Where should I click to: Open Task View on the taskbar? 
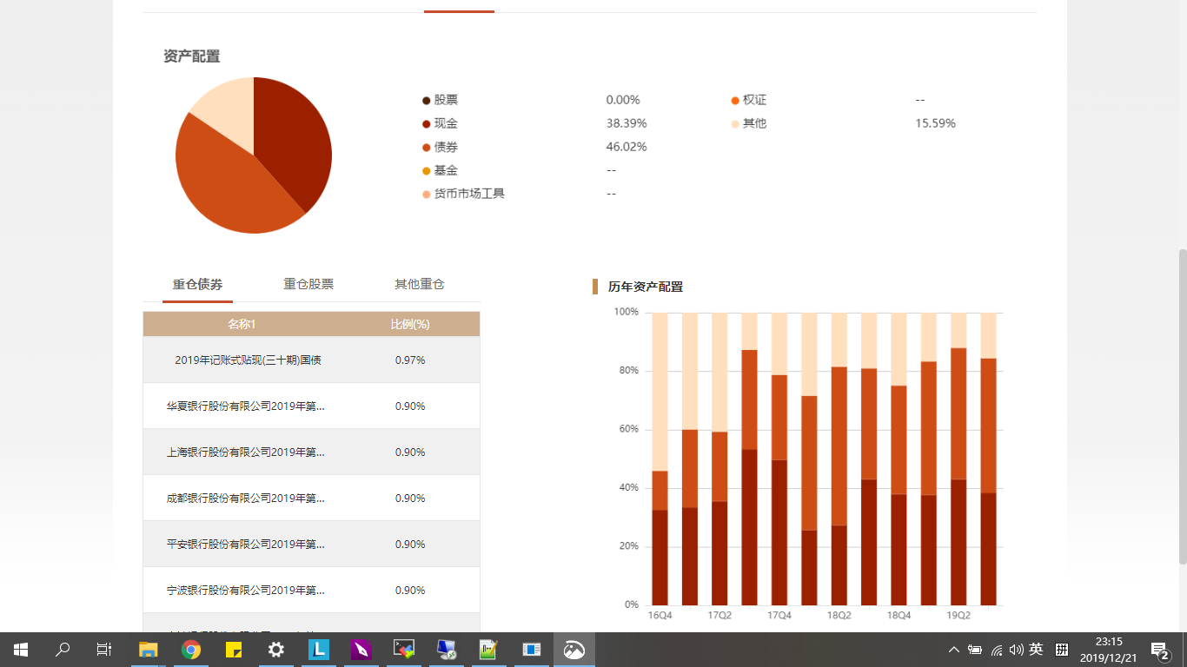[104, 650]
